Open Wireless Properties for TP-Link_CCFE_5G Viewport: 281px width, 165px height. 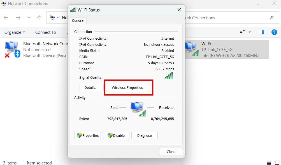(x=127, y=87)
